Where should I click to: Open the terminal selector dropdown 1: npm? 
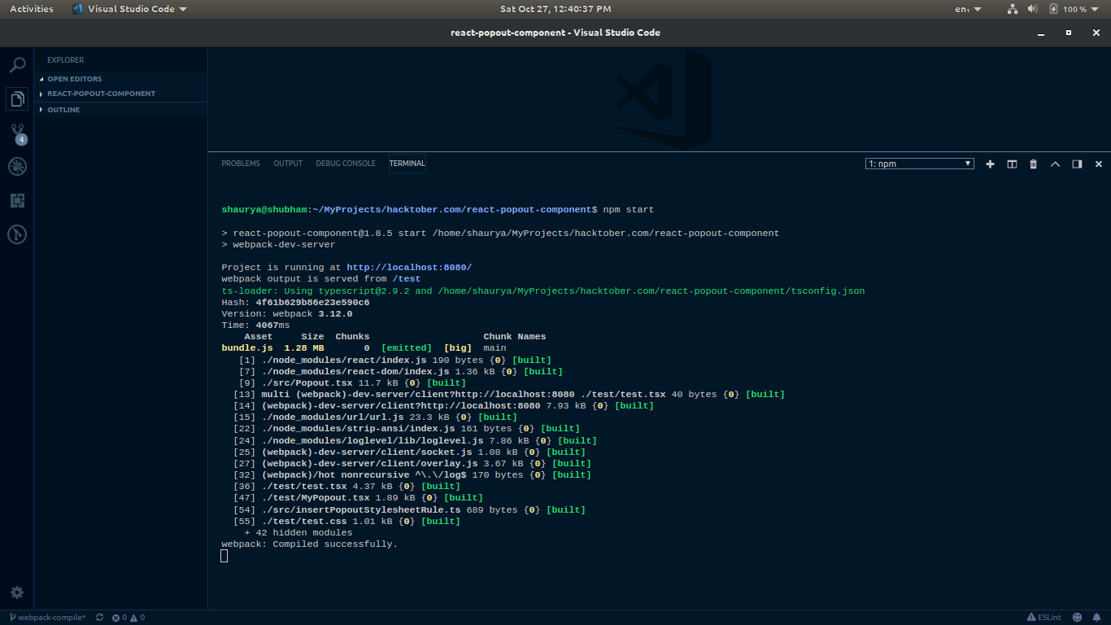919,164
